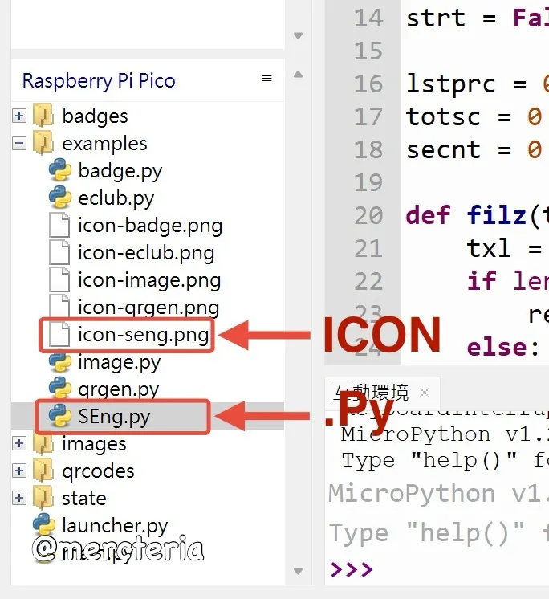
Task: Click the file icon of icon-seng.png
Action: tap(59, 334)
